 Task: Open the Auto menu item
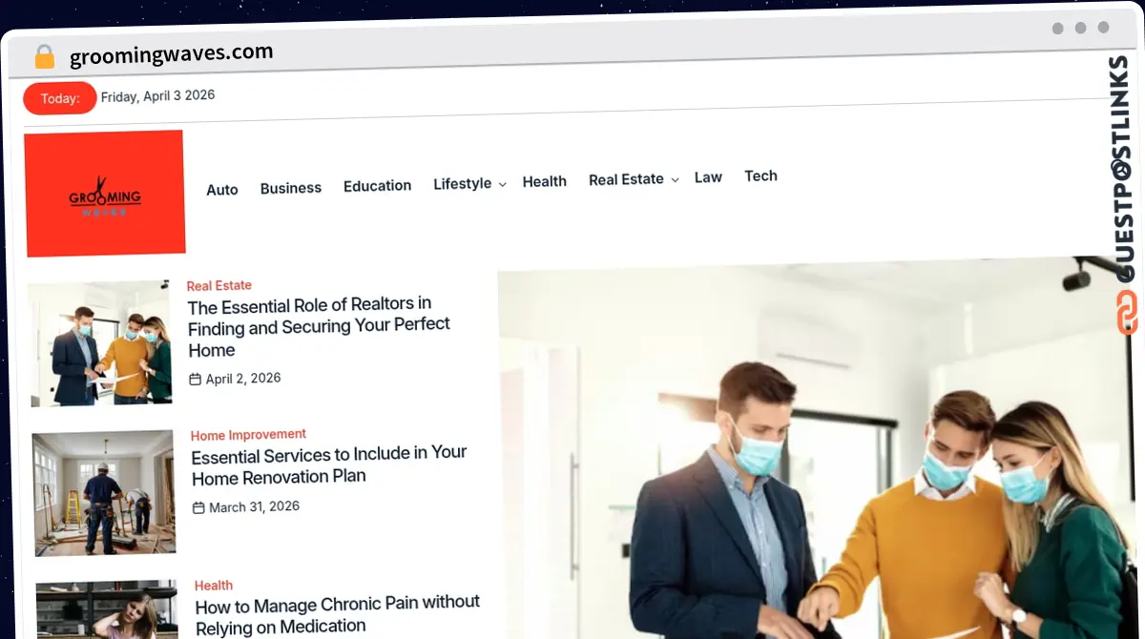(222, 190)
